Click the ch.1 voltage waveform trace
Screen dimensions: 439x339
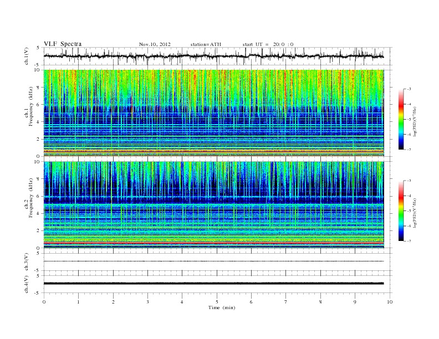(213, 56)
